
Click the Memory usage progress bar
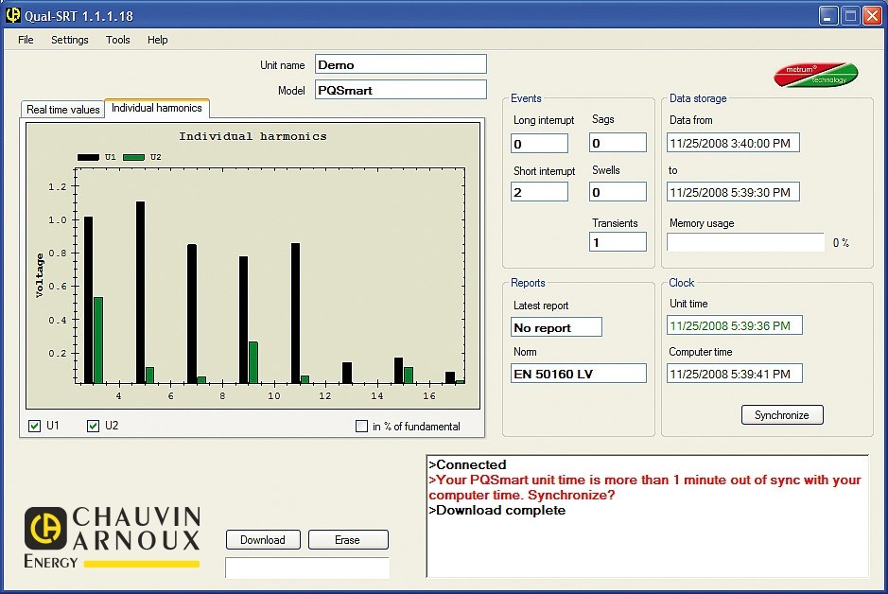745,242
